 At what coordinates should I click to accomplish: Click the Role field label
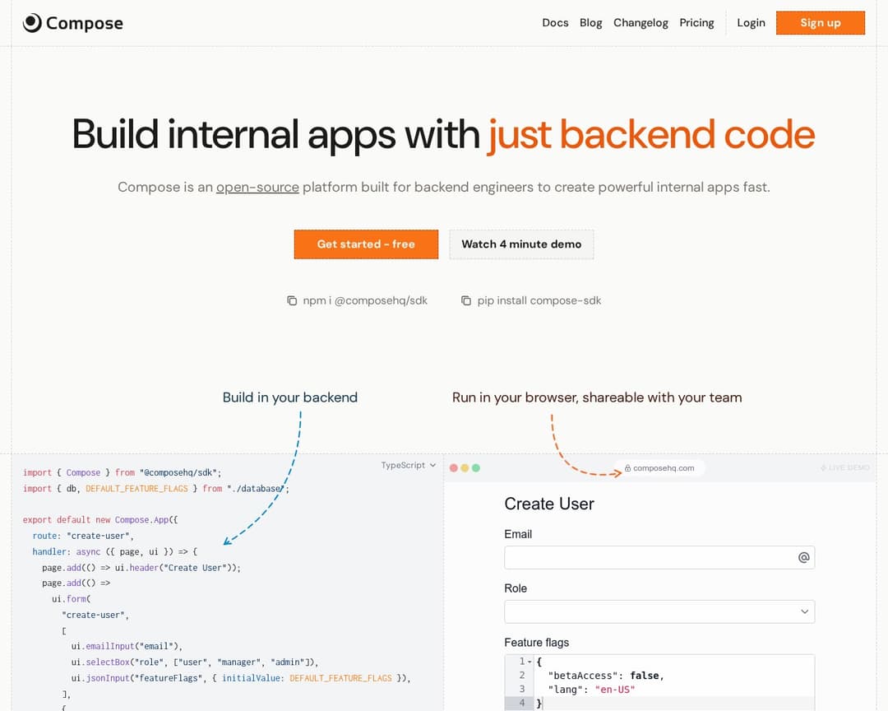click(x=516, y=588)
